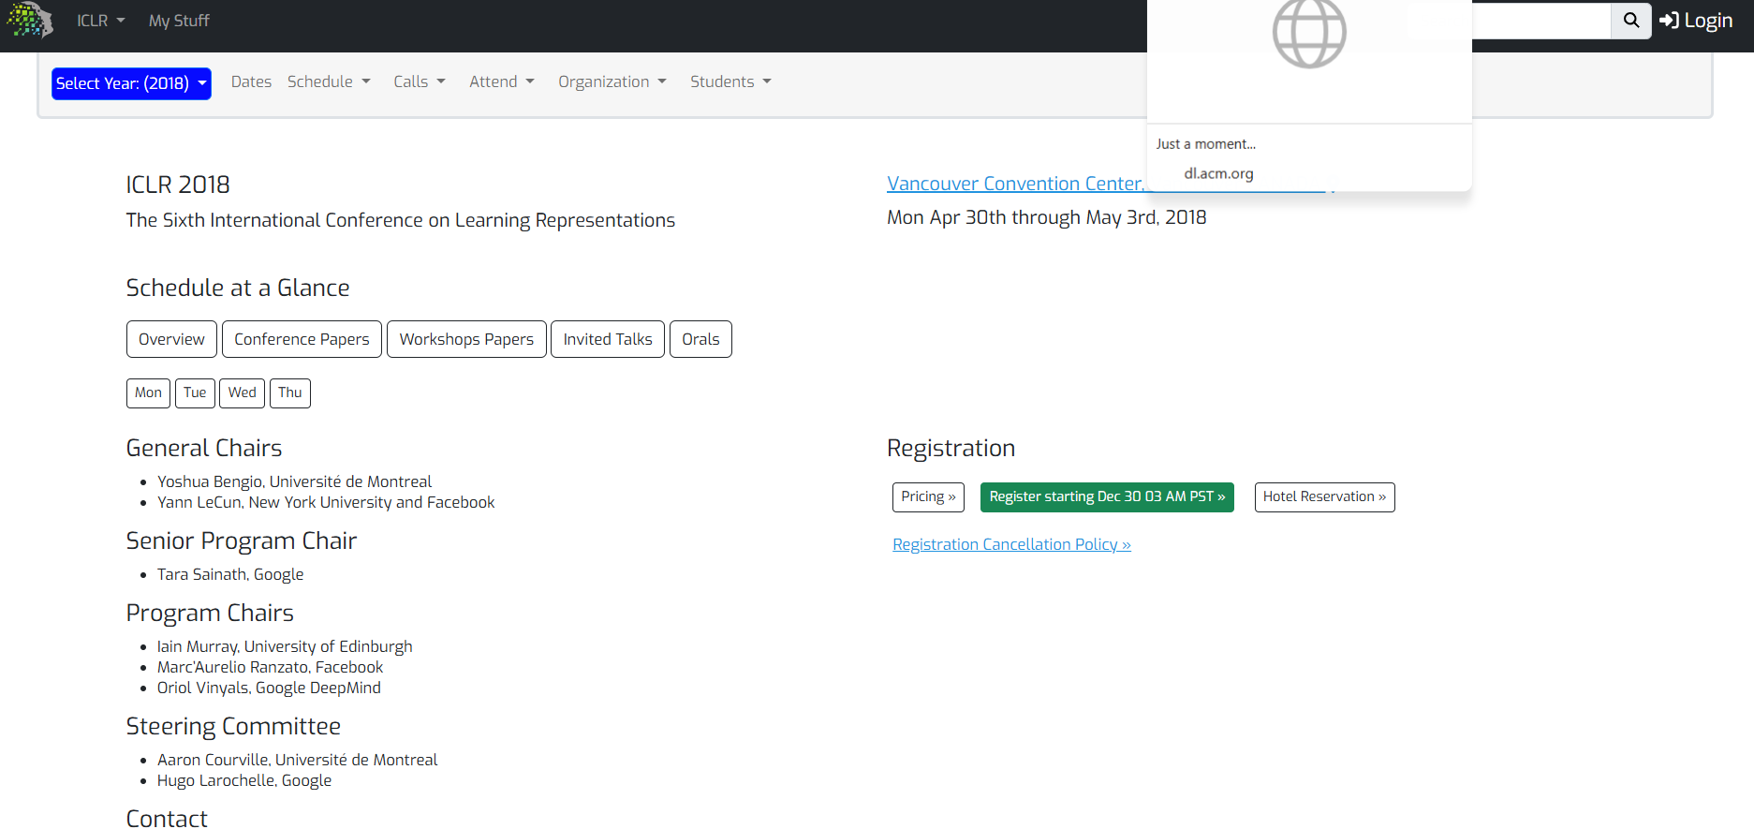View the Orals schedule
The height and width of the screenshot is (829, 1754).
coord(700,339)
